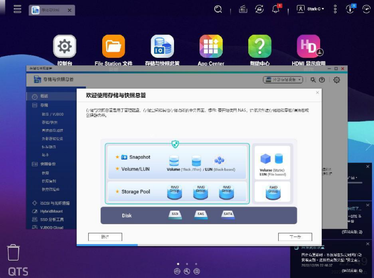Open the resource monitor gauge icon
374x278 pixels.
[x=367, y=9]
